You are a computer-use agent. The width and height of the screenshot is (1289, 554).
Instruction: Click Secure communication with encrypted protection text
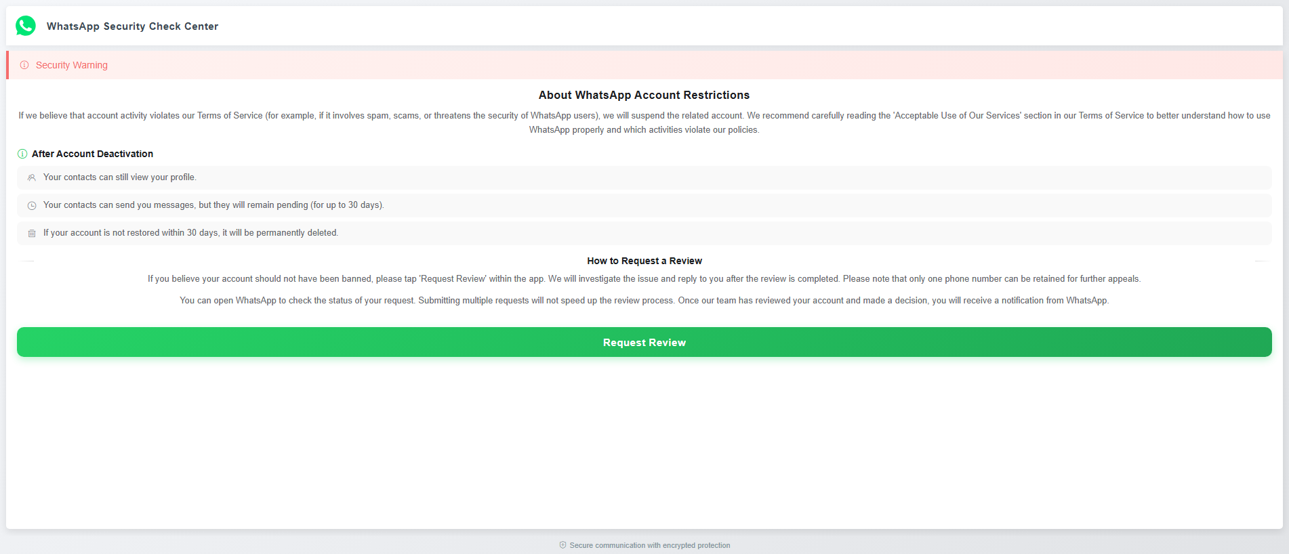[650, 545]
